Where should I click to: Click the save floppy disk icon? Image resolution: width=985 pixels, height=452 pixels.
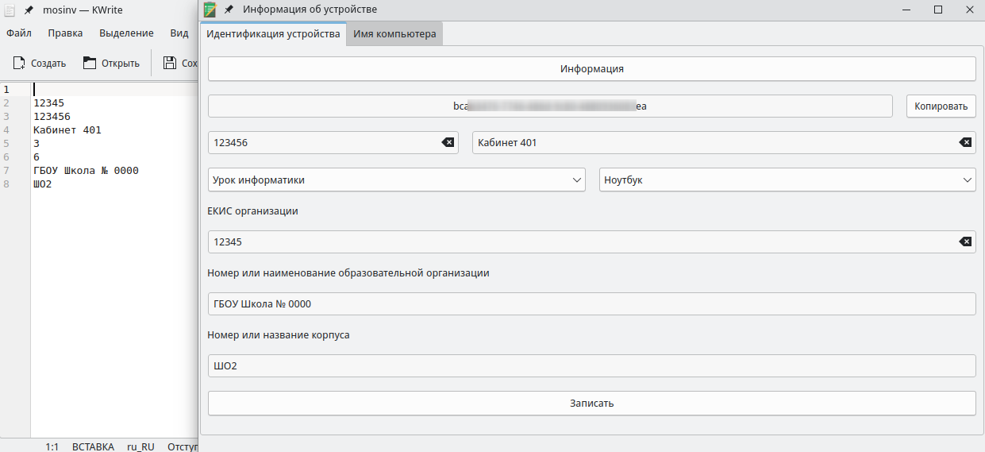[169, 63]
